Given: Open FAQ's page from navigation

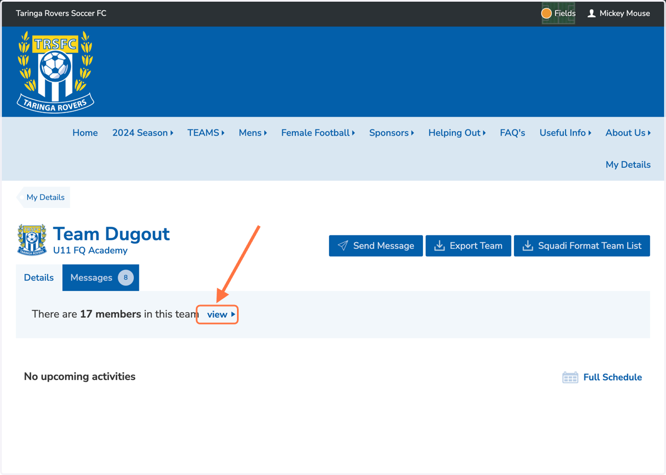Looking at the screenshot, I should 513,133.
